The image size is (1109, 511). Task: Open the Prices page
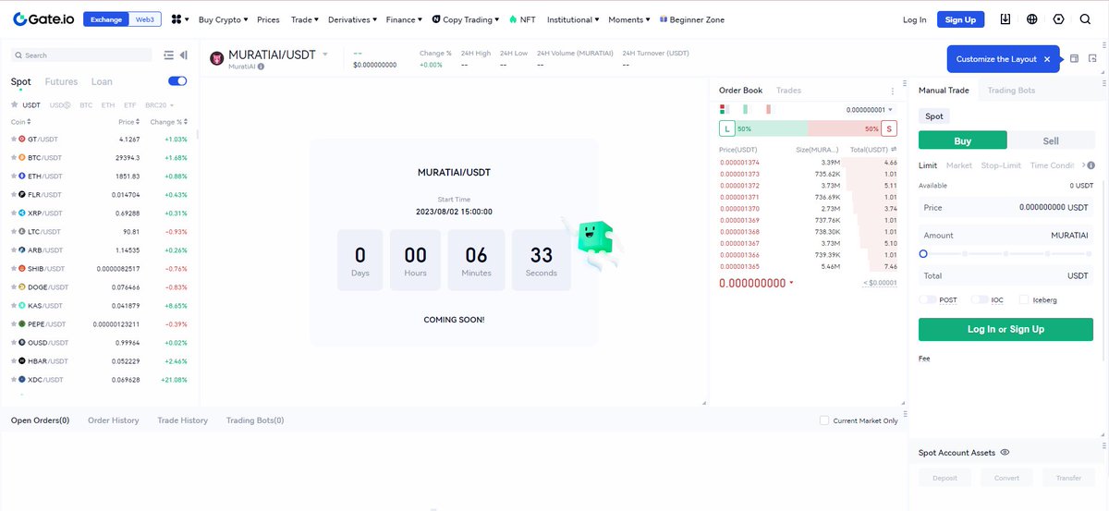point(268,19)
